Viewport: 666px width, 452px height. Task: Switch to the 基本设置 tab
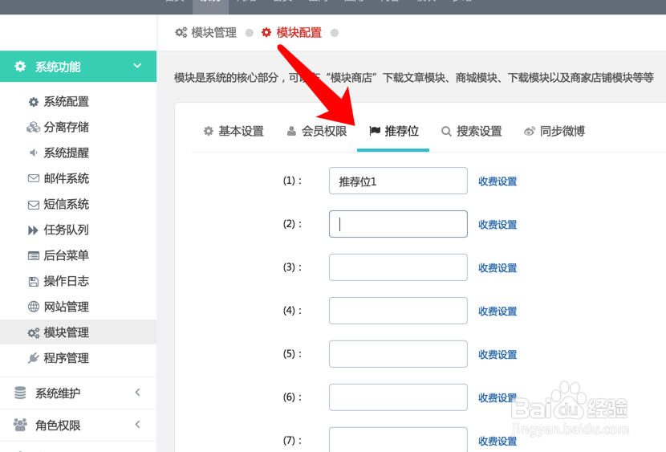234,132
